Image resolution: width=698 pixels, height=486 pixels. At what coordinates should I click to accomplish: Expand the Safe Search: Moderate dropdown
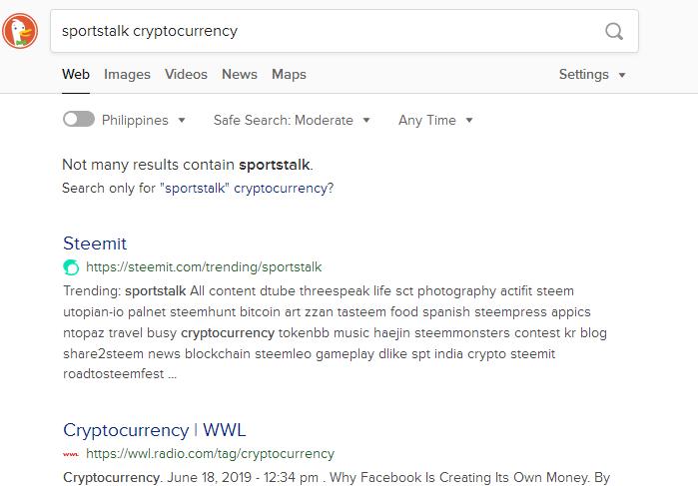click(x=292, y=120)
